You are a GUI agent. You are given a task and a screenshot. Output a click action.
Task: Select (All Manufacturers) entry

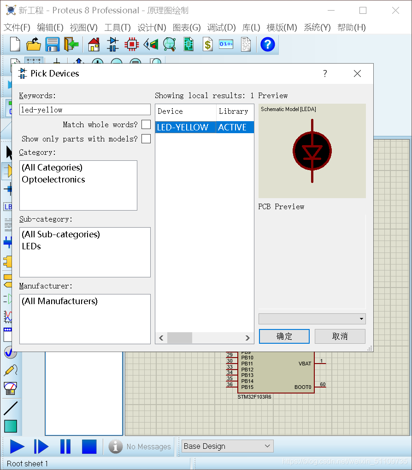(59, 301)
